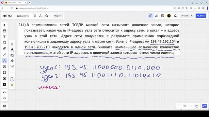Click the blue Share button

pos(201,16)
